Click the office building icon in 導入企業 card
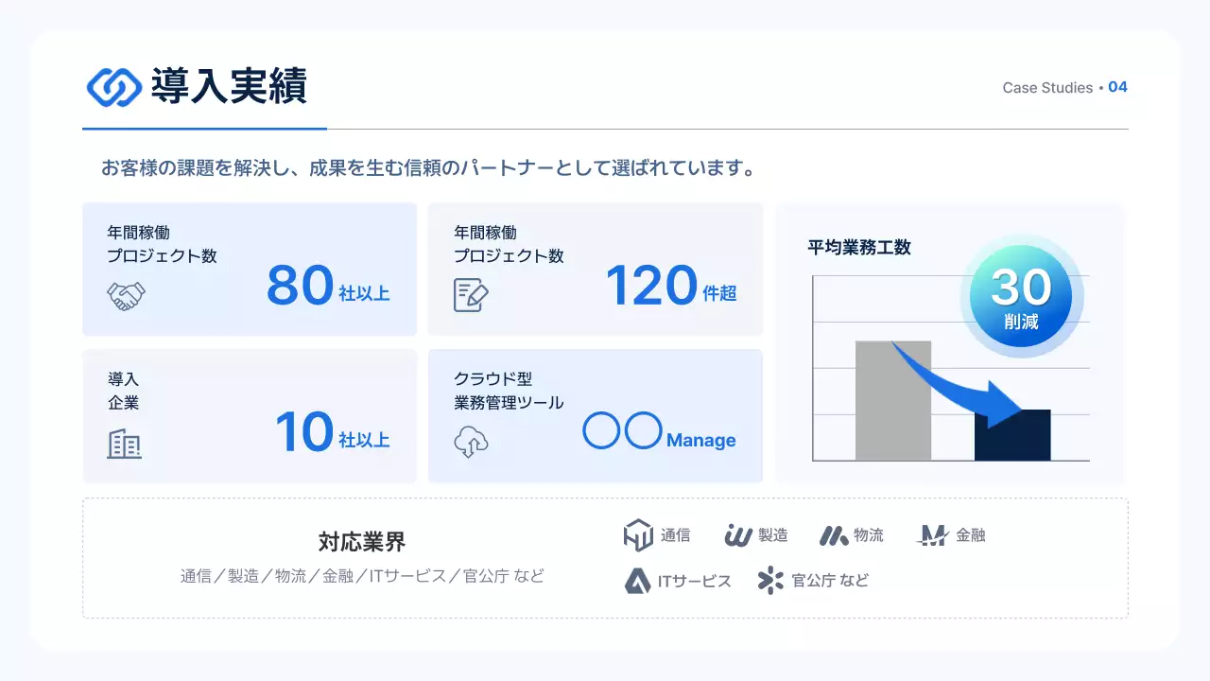 (124, 441)
